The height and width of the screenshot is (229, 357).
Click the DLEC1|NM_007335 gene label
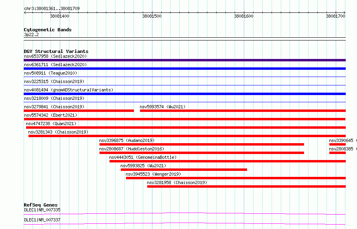coord(43,210)
